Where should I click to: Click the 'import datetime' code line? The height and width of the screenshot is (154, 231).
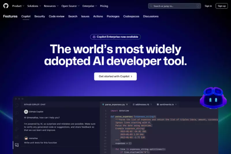120,111
